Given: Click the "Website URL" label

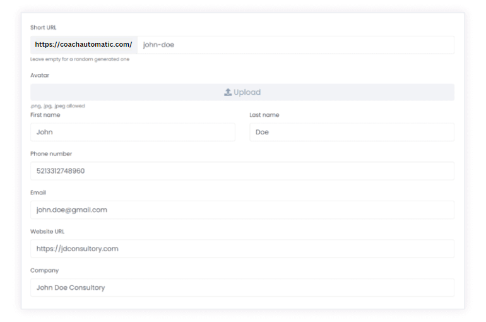Looking at the screenshot, I should coord(47,232).
